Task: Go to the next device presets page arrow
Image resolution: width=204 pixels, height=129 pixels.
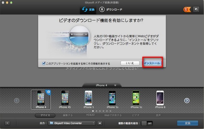Action: 187,100
